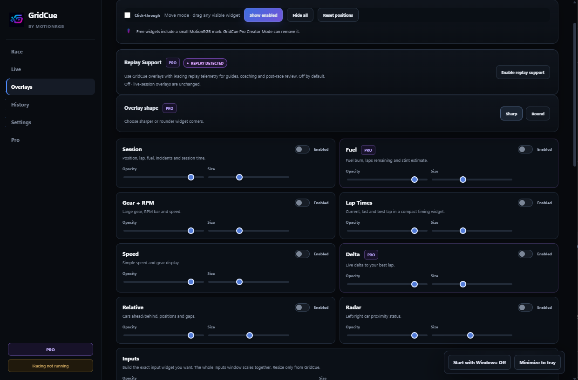Click the Relative Opacity slider handle
Screen dimensions: 578x380
pos(191,335)
